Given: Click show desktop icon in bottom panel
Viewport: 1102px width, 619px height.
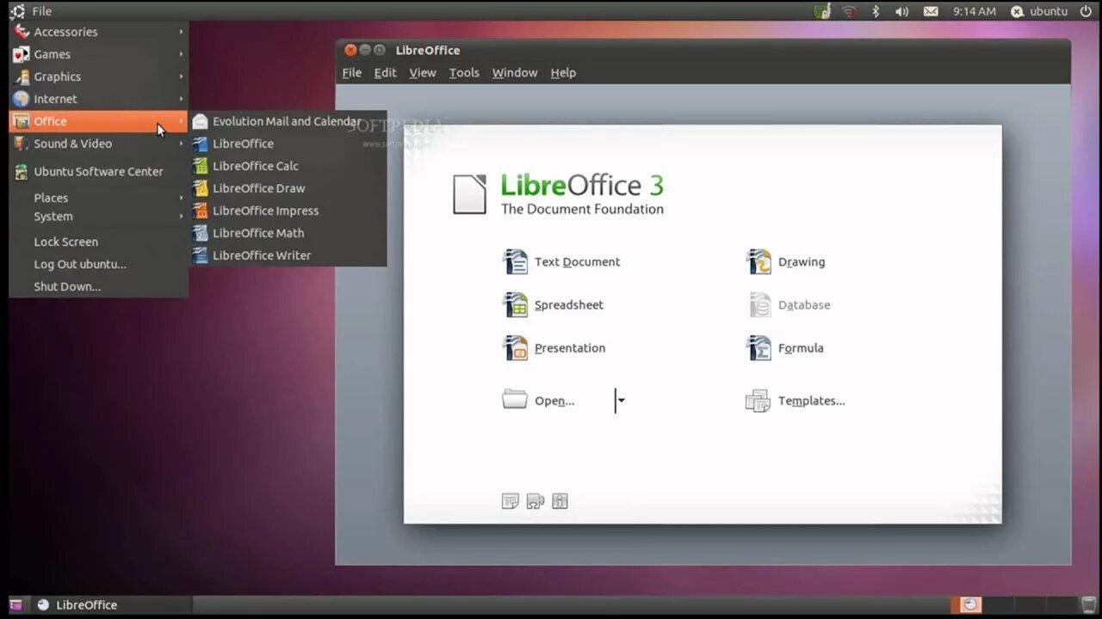Looking at the screenshot, I should pyautogui.click(x=16, y=605).
